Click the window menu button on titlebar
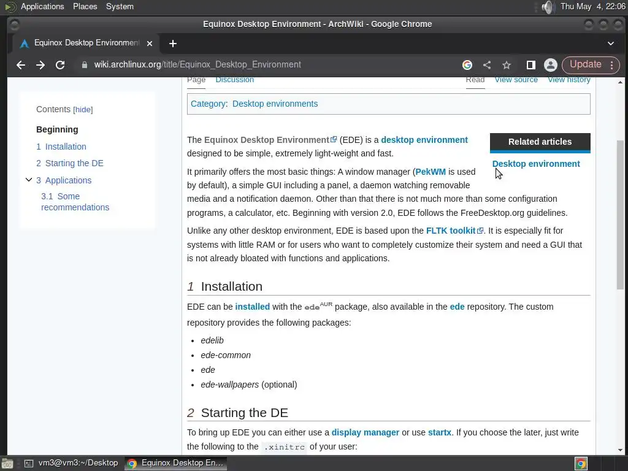Image resolution: width=628 pixels, height=471 pixels. pyautogui.click(x=15, y=25)
